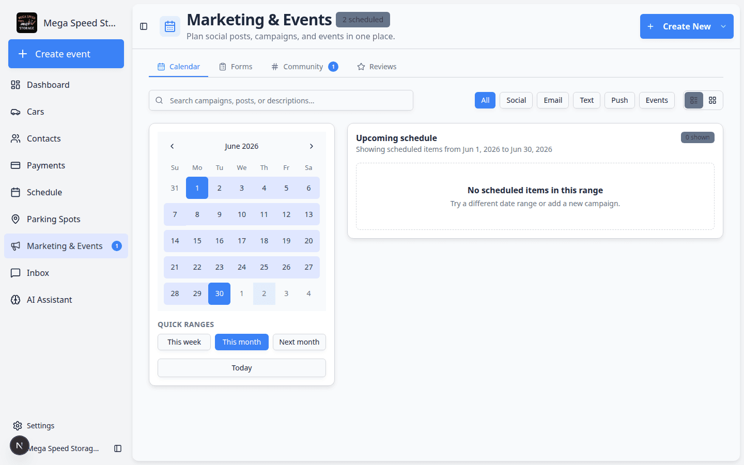Launch the AI Assistant

[x=66, y=300]
